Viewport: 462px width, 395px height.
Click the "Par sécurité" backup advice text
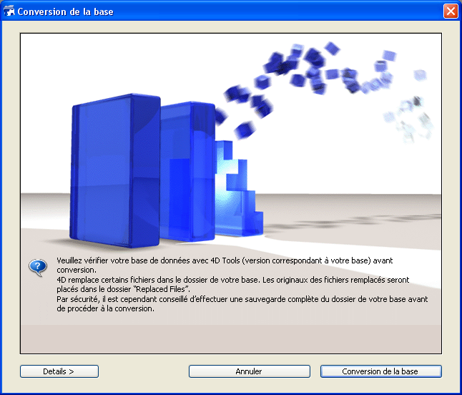pyautogui.click(x=242, y=299)
